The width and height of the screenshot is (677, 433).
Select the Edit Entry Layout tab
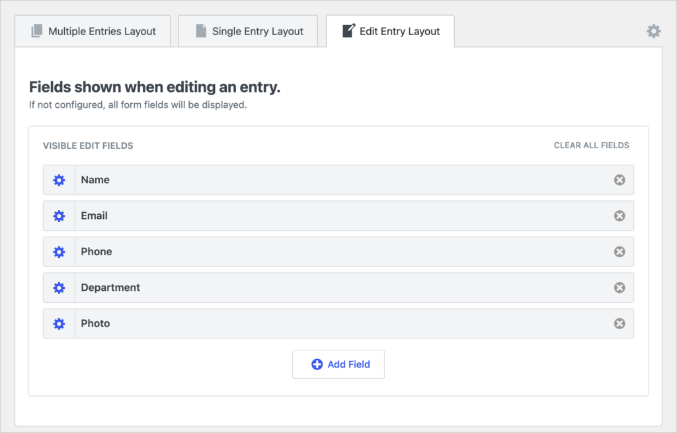[x=390, y=31]
